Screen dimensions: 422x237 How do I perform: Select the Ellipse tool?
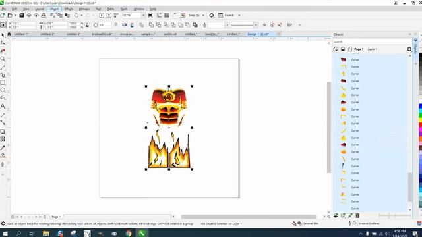click(3, 90)
